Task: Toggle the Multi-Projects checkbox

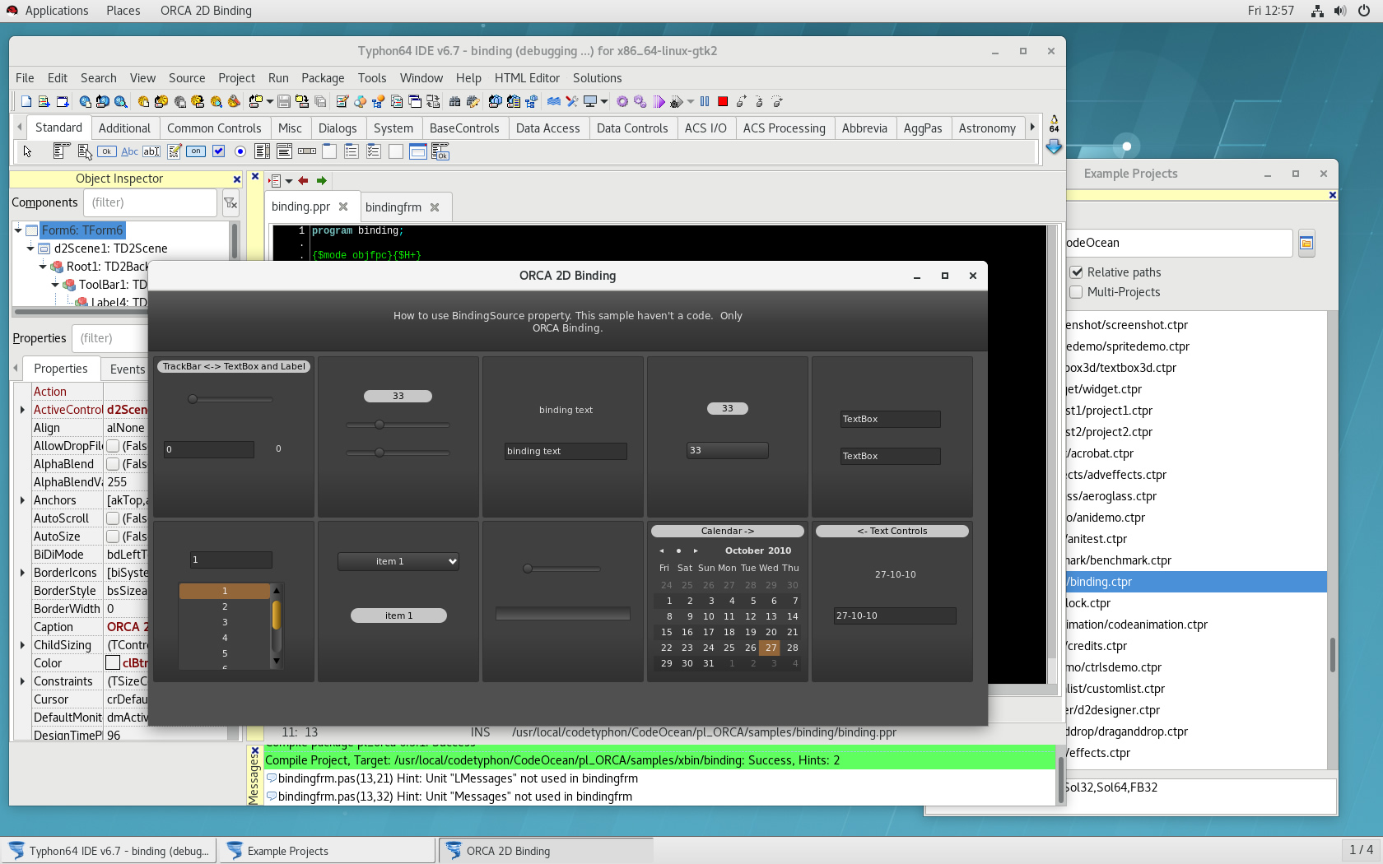Action: (x=1076, y=292)
